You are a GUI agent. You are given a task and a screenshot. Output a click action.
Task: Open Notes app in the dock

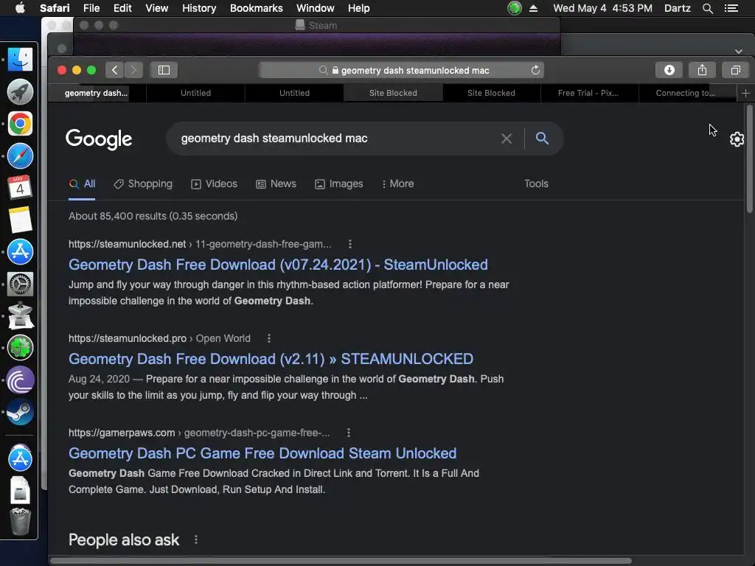click(20, 220)
